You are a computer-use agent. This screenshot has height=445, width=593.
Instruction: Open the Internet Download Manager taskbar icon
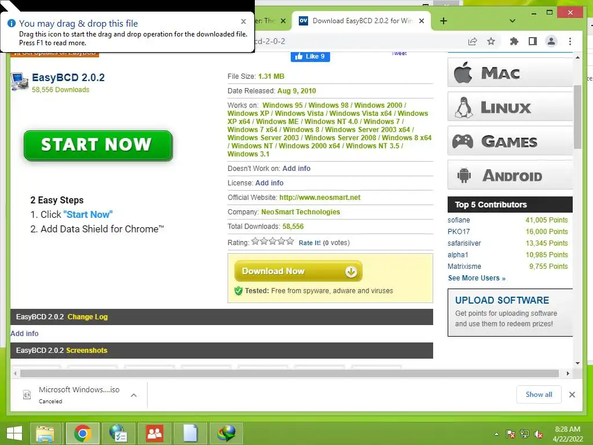tap(226, 433)
